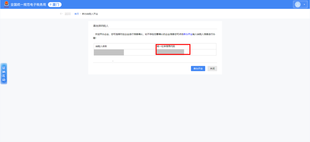Open the 厦门 location selector
The width and height of the screenshot is (310, 142).
pyautogui.click(x=55, y=5)
